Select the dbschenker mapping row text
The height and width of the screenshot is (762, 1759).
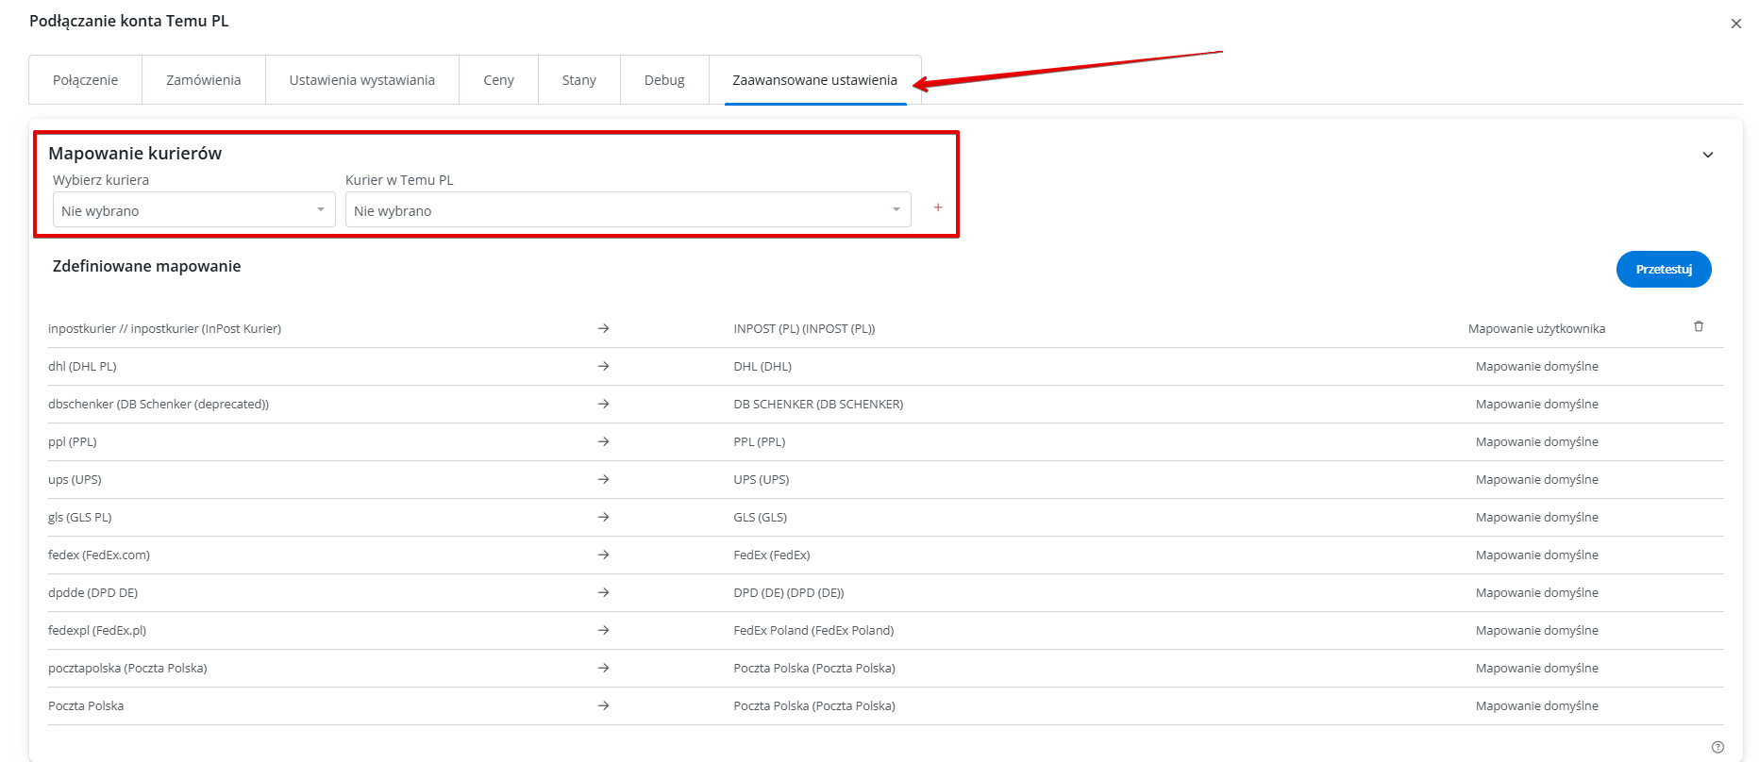159,404
